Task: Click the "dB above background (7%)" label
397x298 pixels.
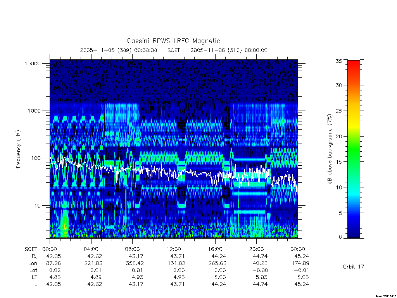Action: click(330, 149)
